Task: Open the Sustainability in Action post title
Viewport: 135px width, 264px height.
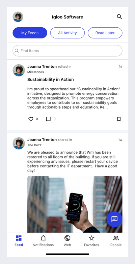Action: pos(51,80)
